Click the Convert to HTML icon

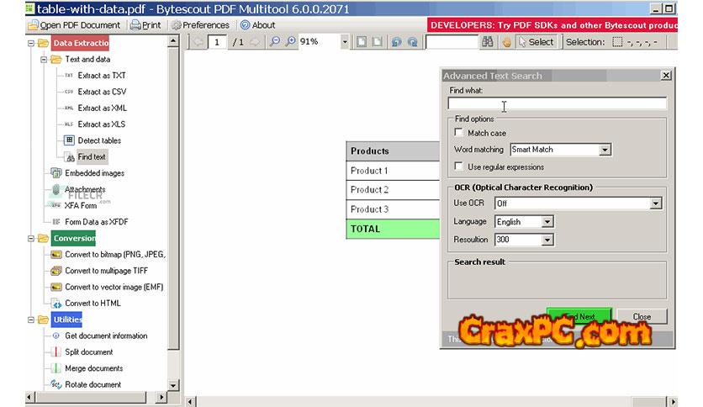click(55, 304)
